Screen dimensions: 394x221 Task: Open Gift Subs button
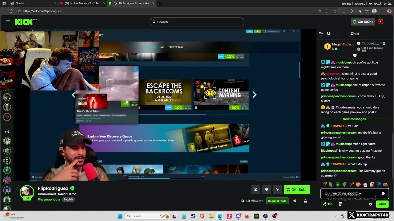pos(297,190)
